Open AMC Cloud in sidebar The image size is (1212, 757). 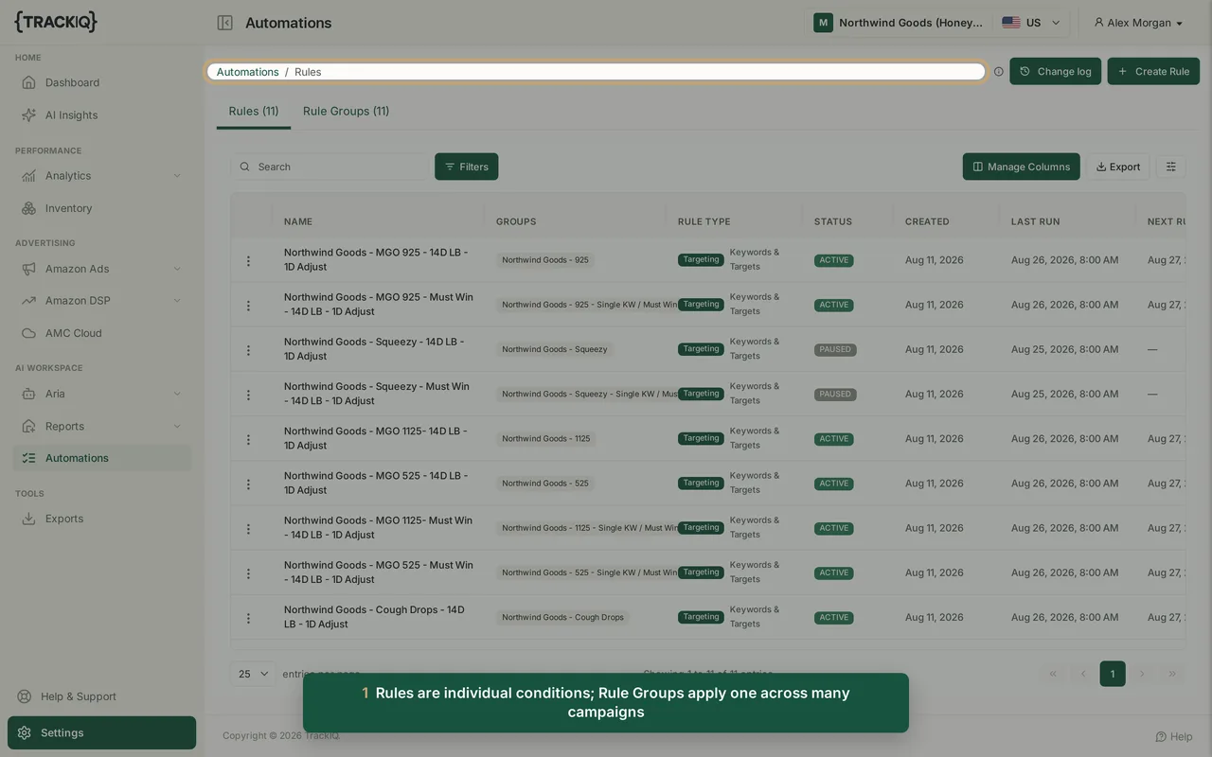pos(102,333)
